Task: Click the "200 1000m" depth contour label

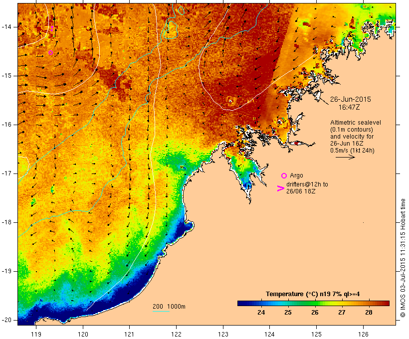Action: pyautogui.click(x=169, y=307)
